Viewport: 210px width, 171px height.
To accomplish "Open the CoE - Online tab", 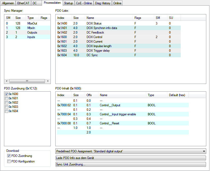I will click(84, 3).
